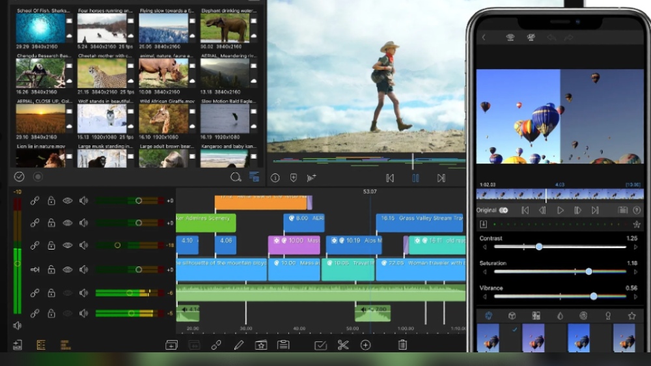Decrease Saturation with its left arrow
651x366 pixels.
[484, 272]
